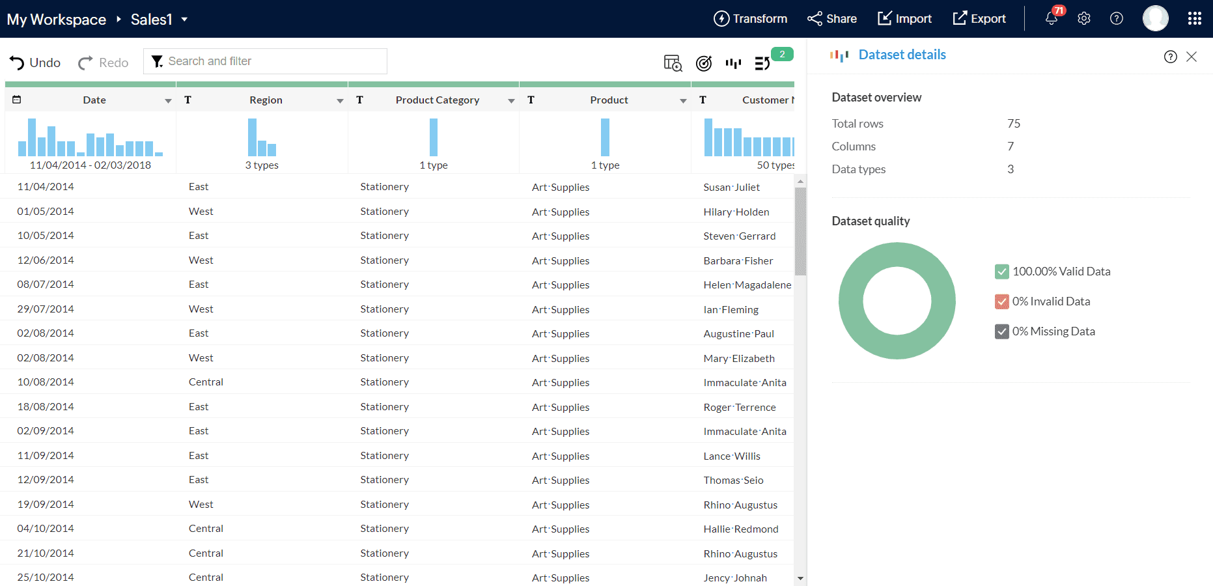Open the ruleset steps icon
Screen dimensions: 1213x586
coord(762,63)
